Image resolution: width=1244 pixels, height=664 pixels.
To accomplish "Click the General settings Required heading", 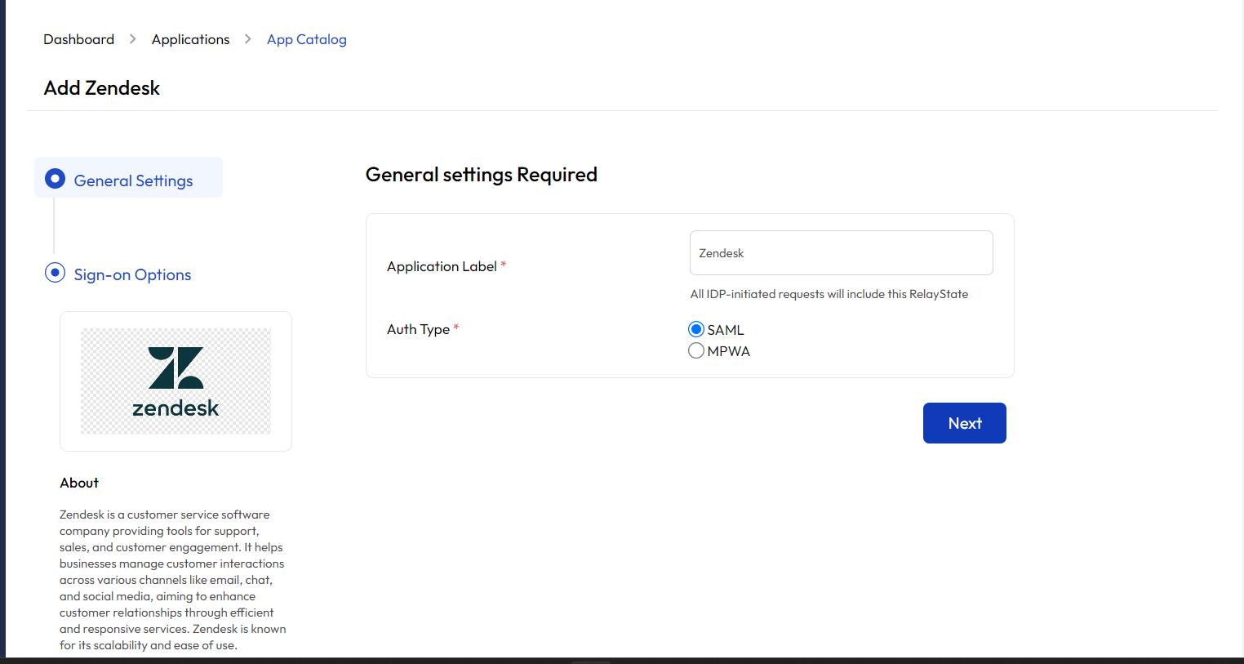I will point(481,175).
